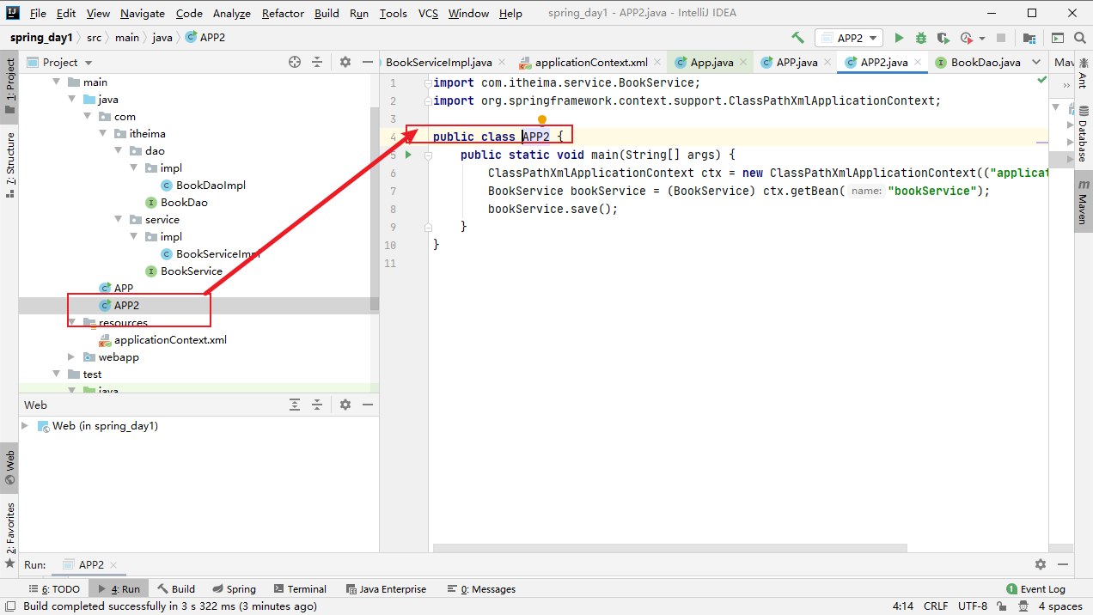1093x615 pixels.
Task: Collapse the service package
Action: click(119, 219)
